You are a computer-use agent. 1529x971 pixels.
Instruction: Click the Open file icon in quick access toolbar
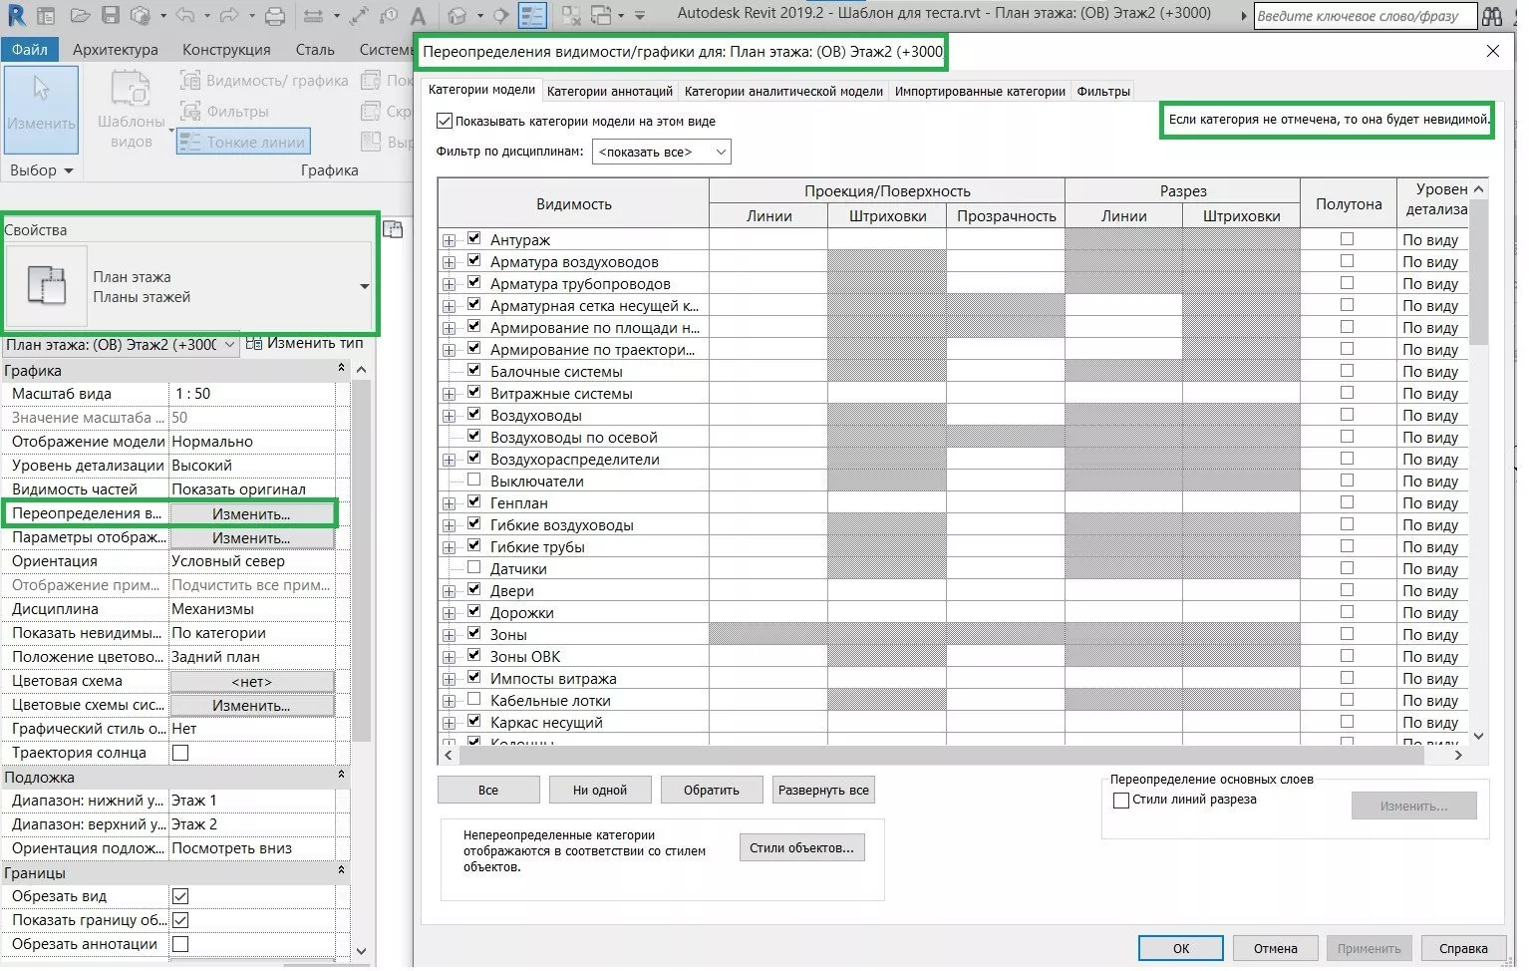coord(81,15)
